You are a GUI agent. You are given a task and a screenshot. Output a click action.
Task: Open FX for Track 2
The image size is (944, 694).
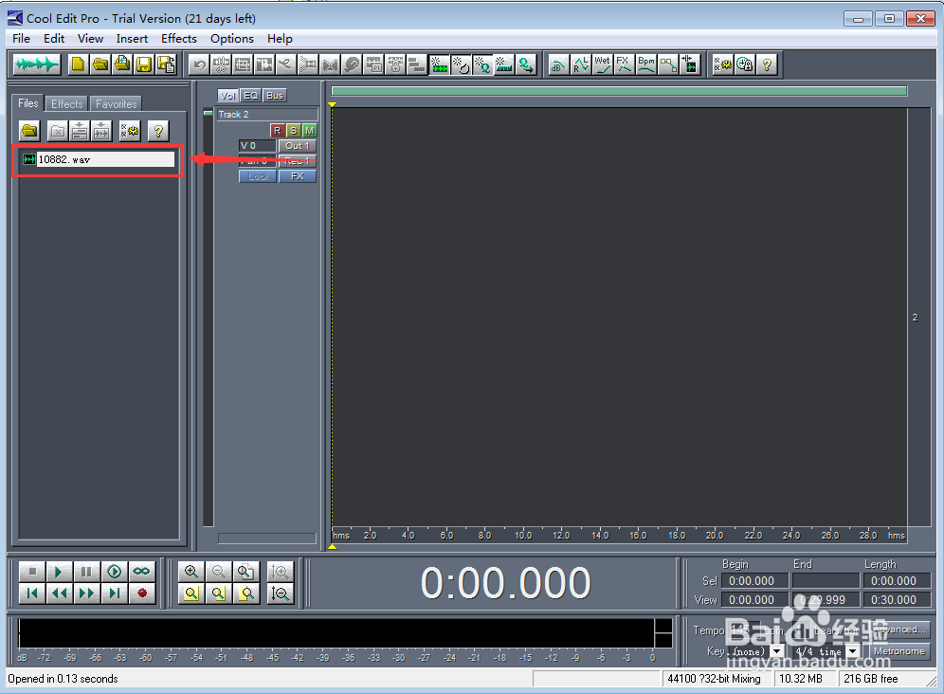point(298,176)
